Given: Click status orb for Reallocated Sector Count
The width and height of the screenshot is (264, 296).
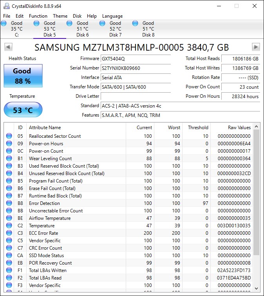Looking at the screenshot, I should (x=9, y=136).
